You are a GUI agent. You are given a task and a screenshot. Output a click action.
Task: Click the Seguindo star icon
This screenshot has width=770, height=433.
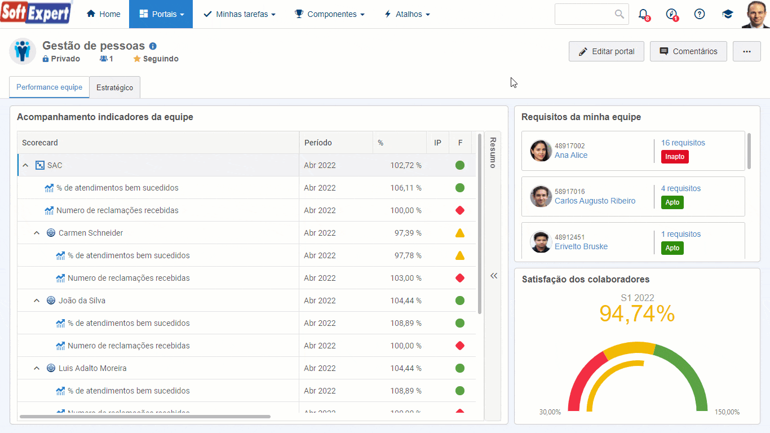coord(137,59)
